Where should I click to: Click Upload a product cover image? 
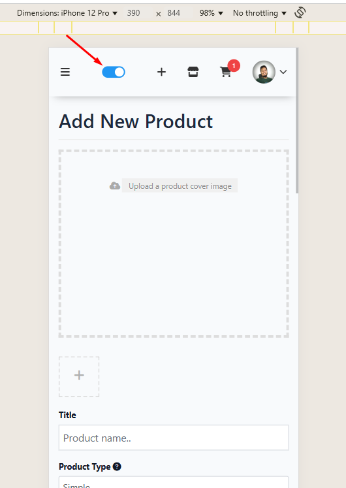click(180, 186)
